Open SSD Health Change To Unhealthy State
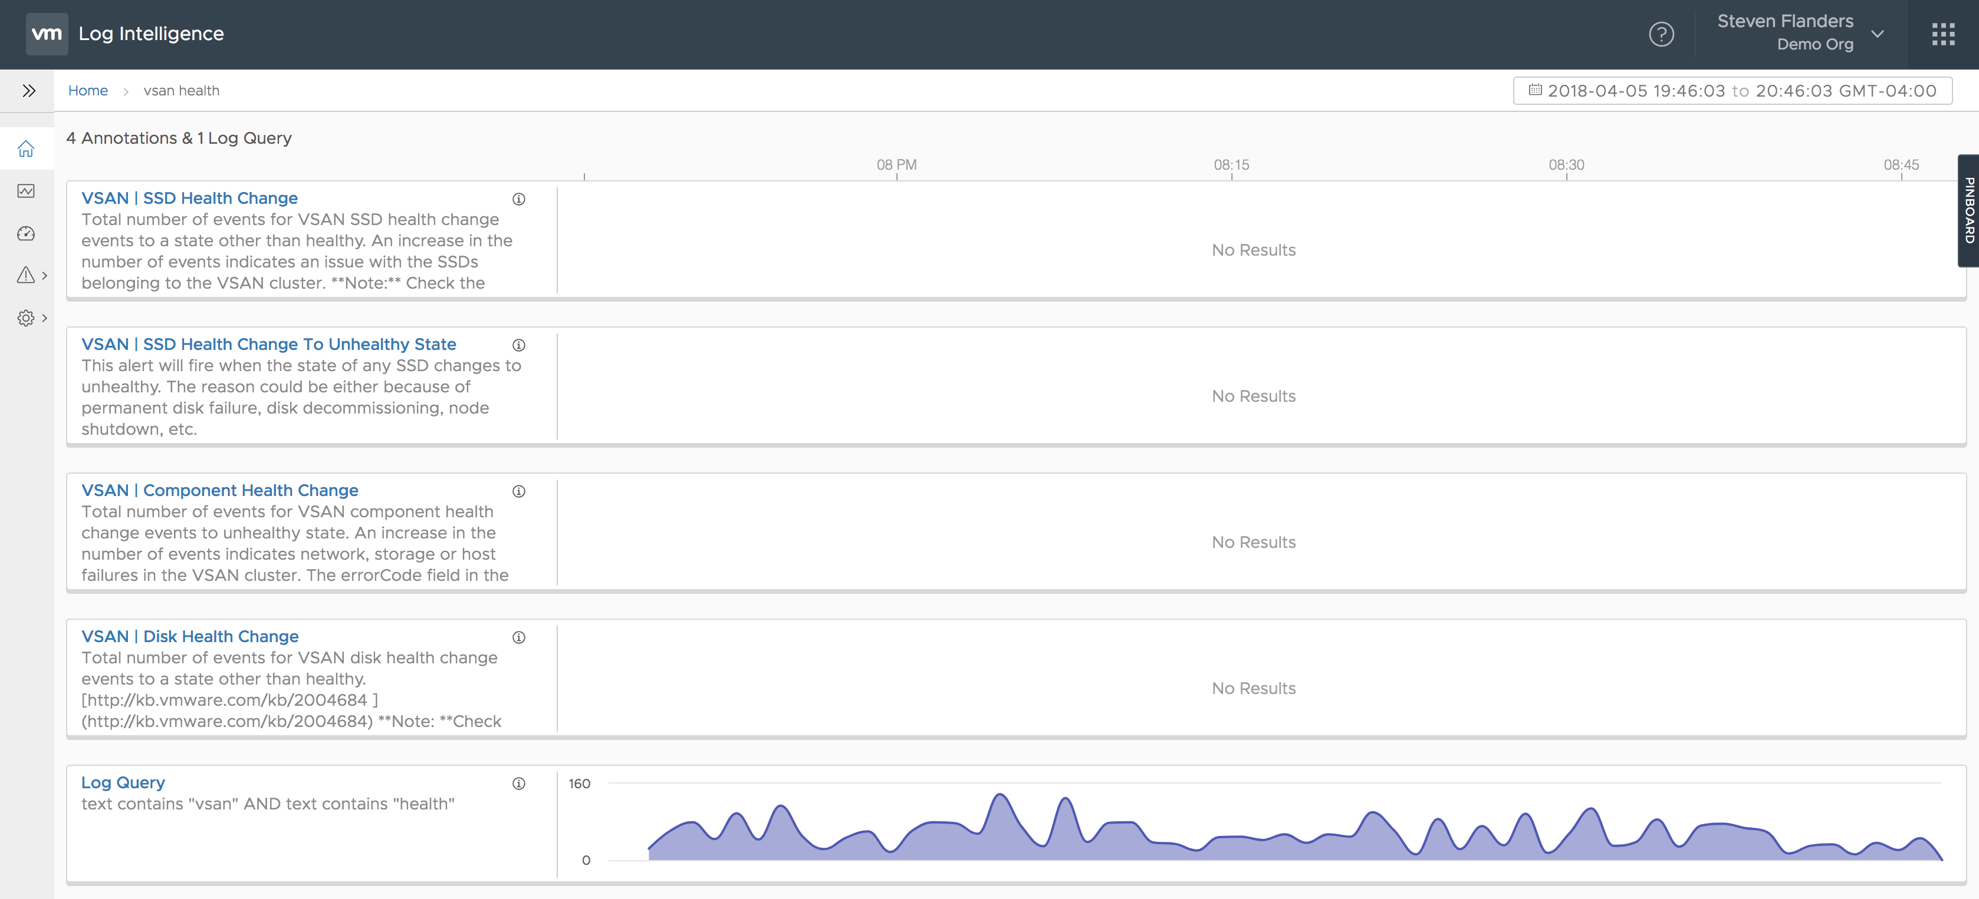Image resolution: width=1979 pixels, height=899 pixels. point(268,344)
